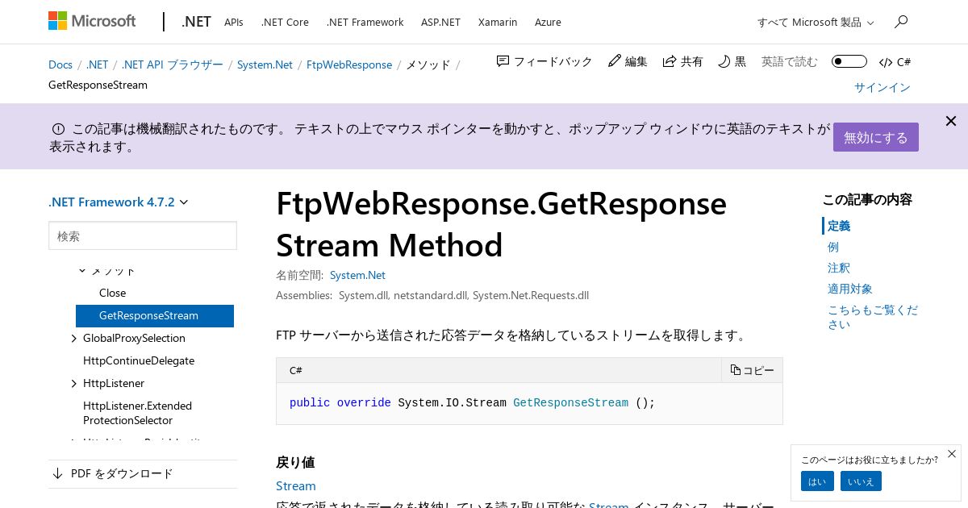Go to the System.Net breadcrumb
Viewport: 968px width, 508px height.
pos(265,65)
